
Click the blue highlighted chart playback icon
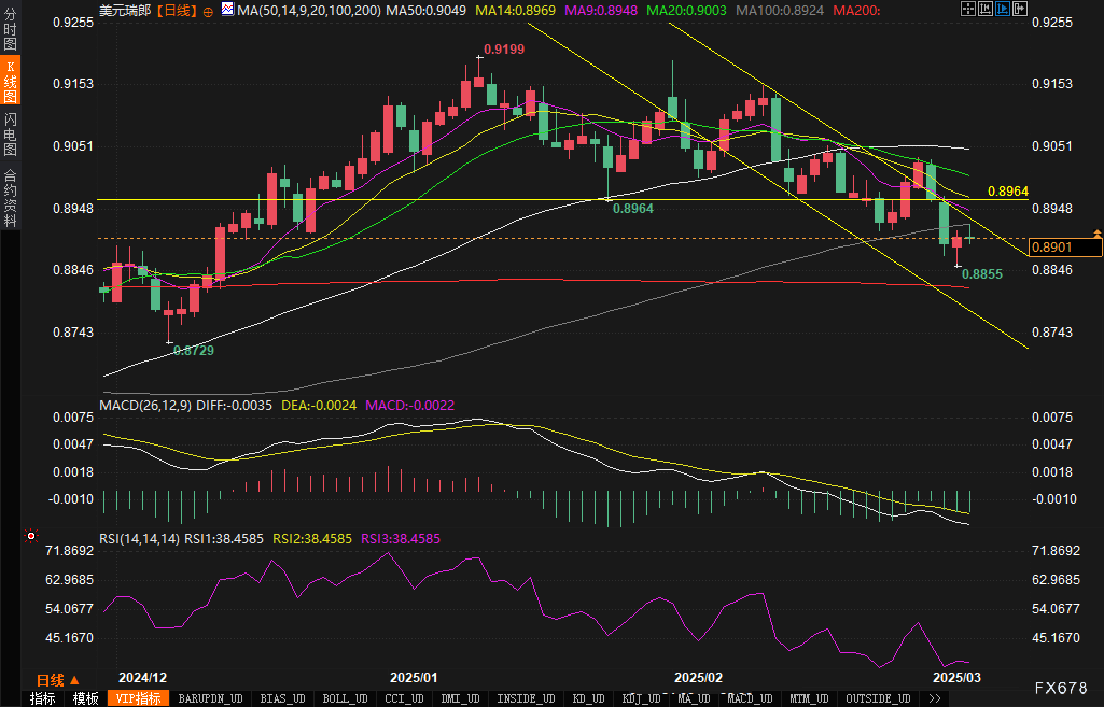tap(1002, 9)
